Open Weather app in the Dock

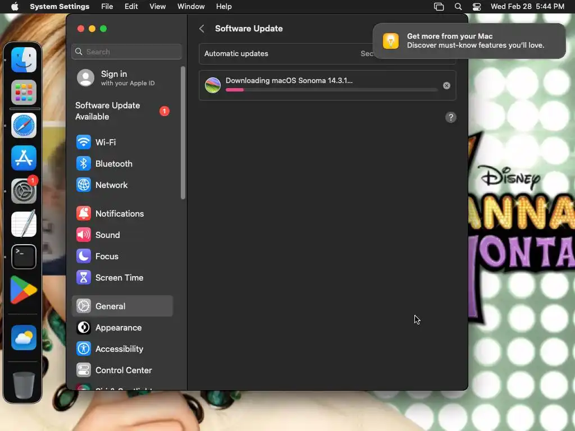pyautogui.click(x=24, y=337)
